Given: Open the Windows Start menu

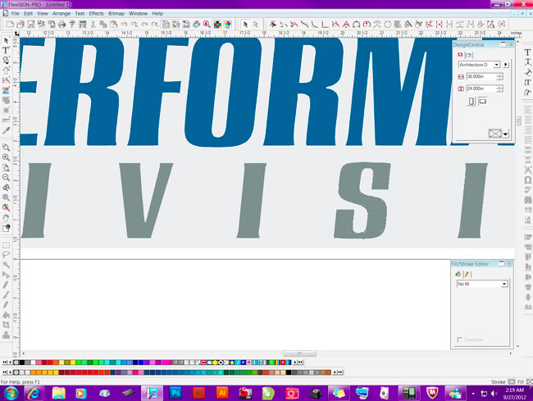Looking at the screenshot, I should click(11, 393).
